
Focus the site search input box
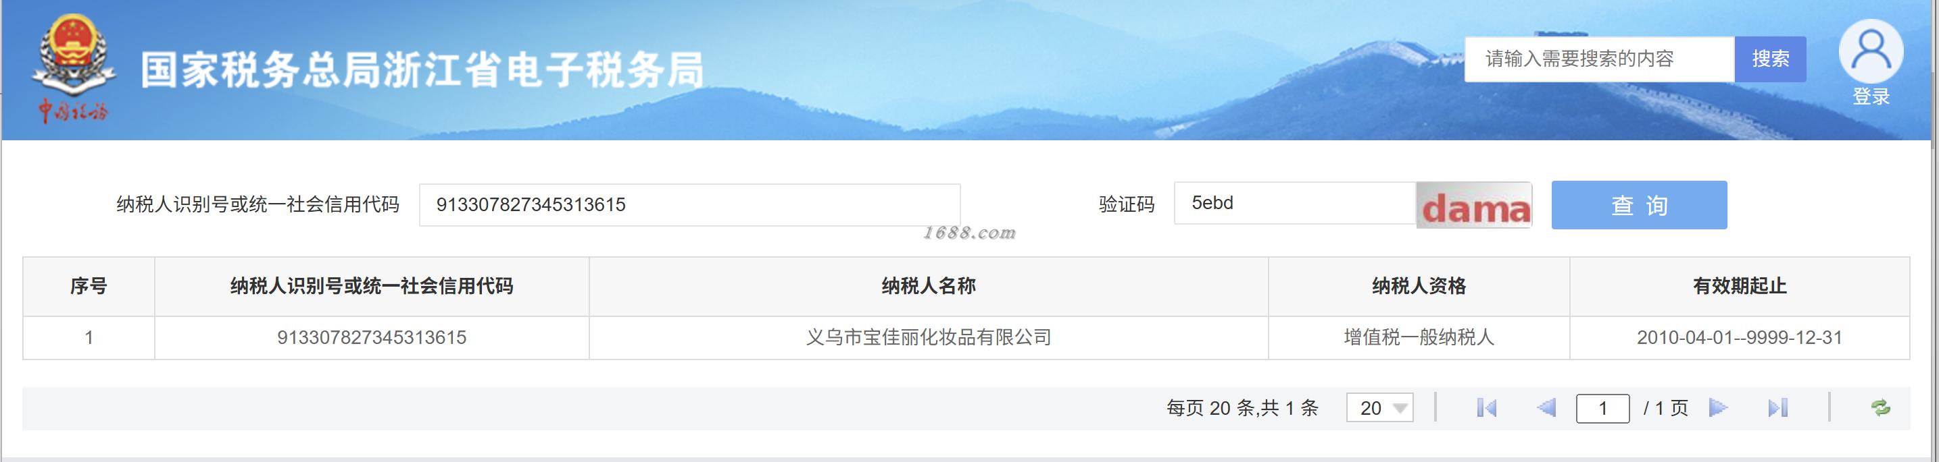coord(1599,59)
